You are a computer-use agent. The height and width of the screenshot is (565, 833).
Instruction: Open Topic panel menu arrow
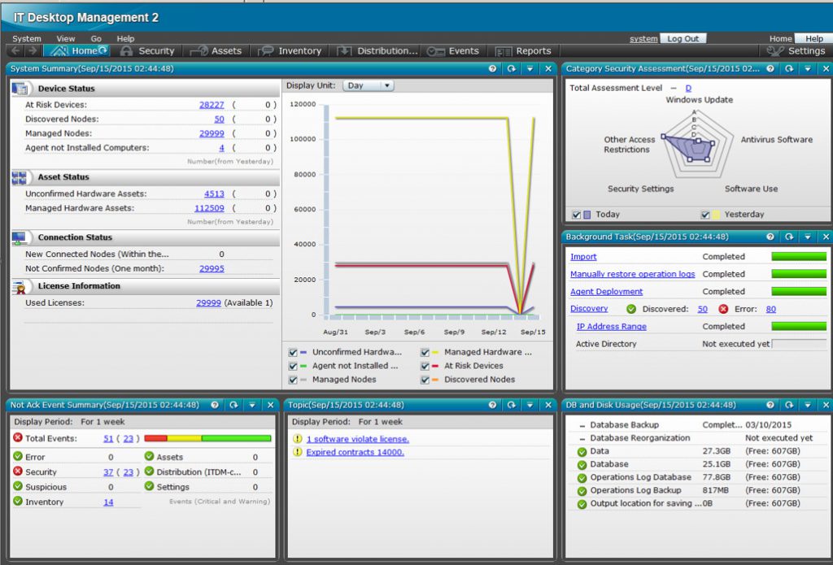click(x=530, y=405)
